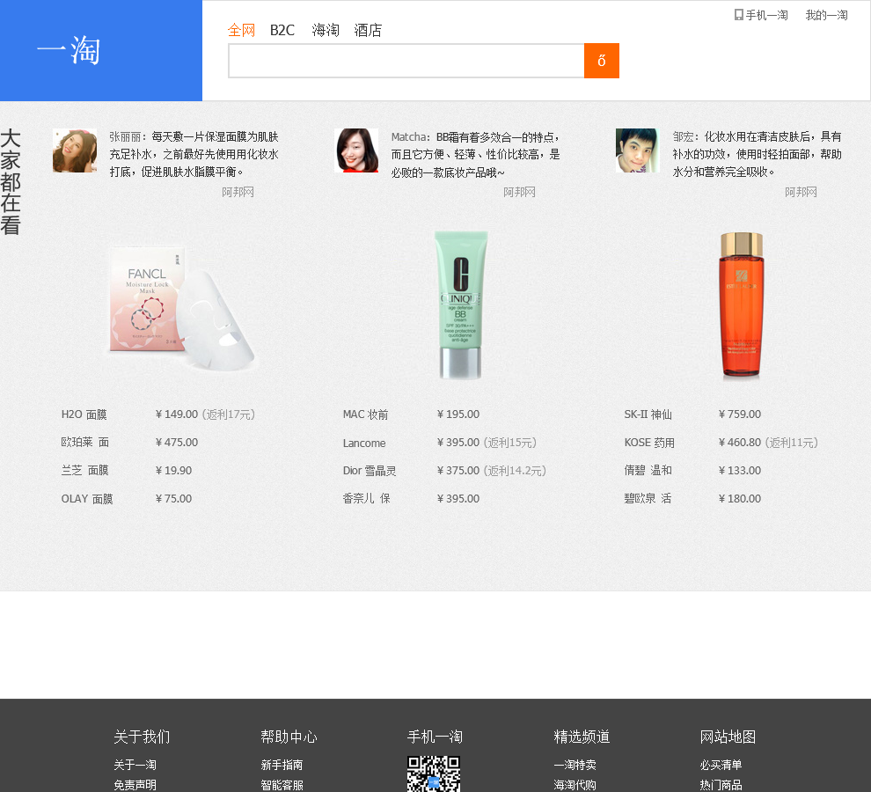Click the ¥149.00 price for H2O mask
The image size is (871, 792).
point(177,414)
